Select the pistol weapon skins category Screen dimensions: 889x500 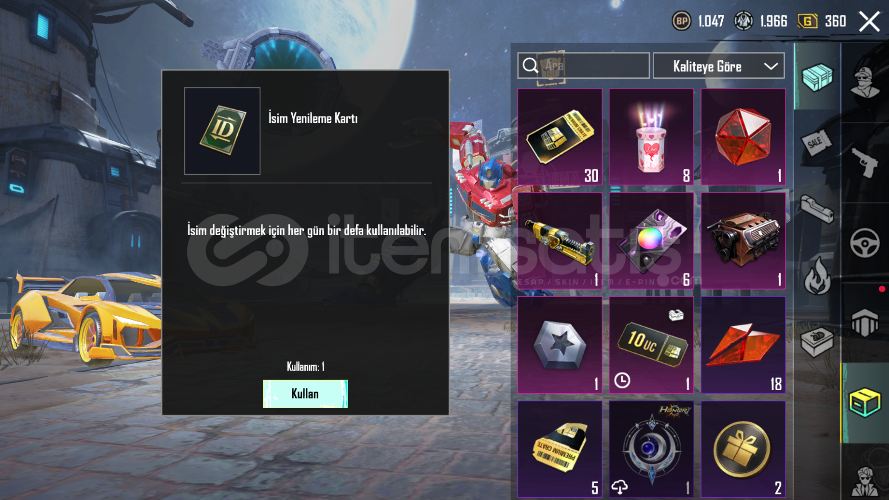click(864, 162)
